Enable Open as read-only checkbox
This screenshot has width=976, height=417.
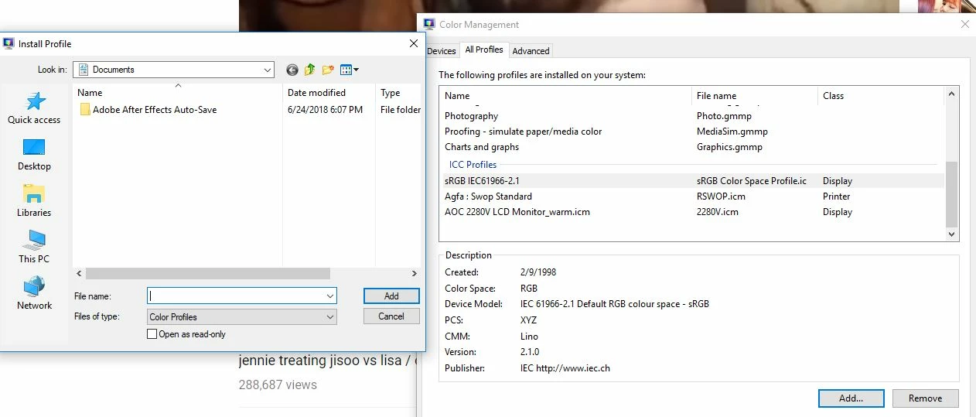tap(152, 334)
